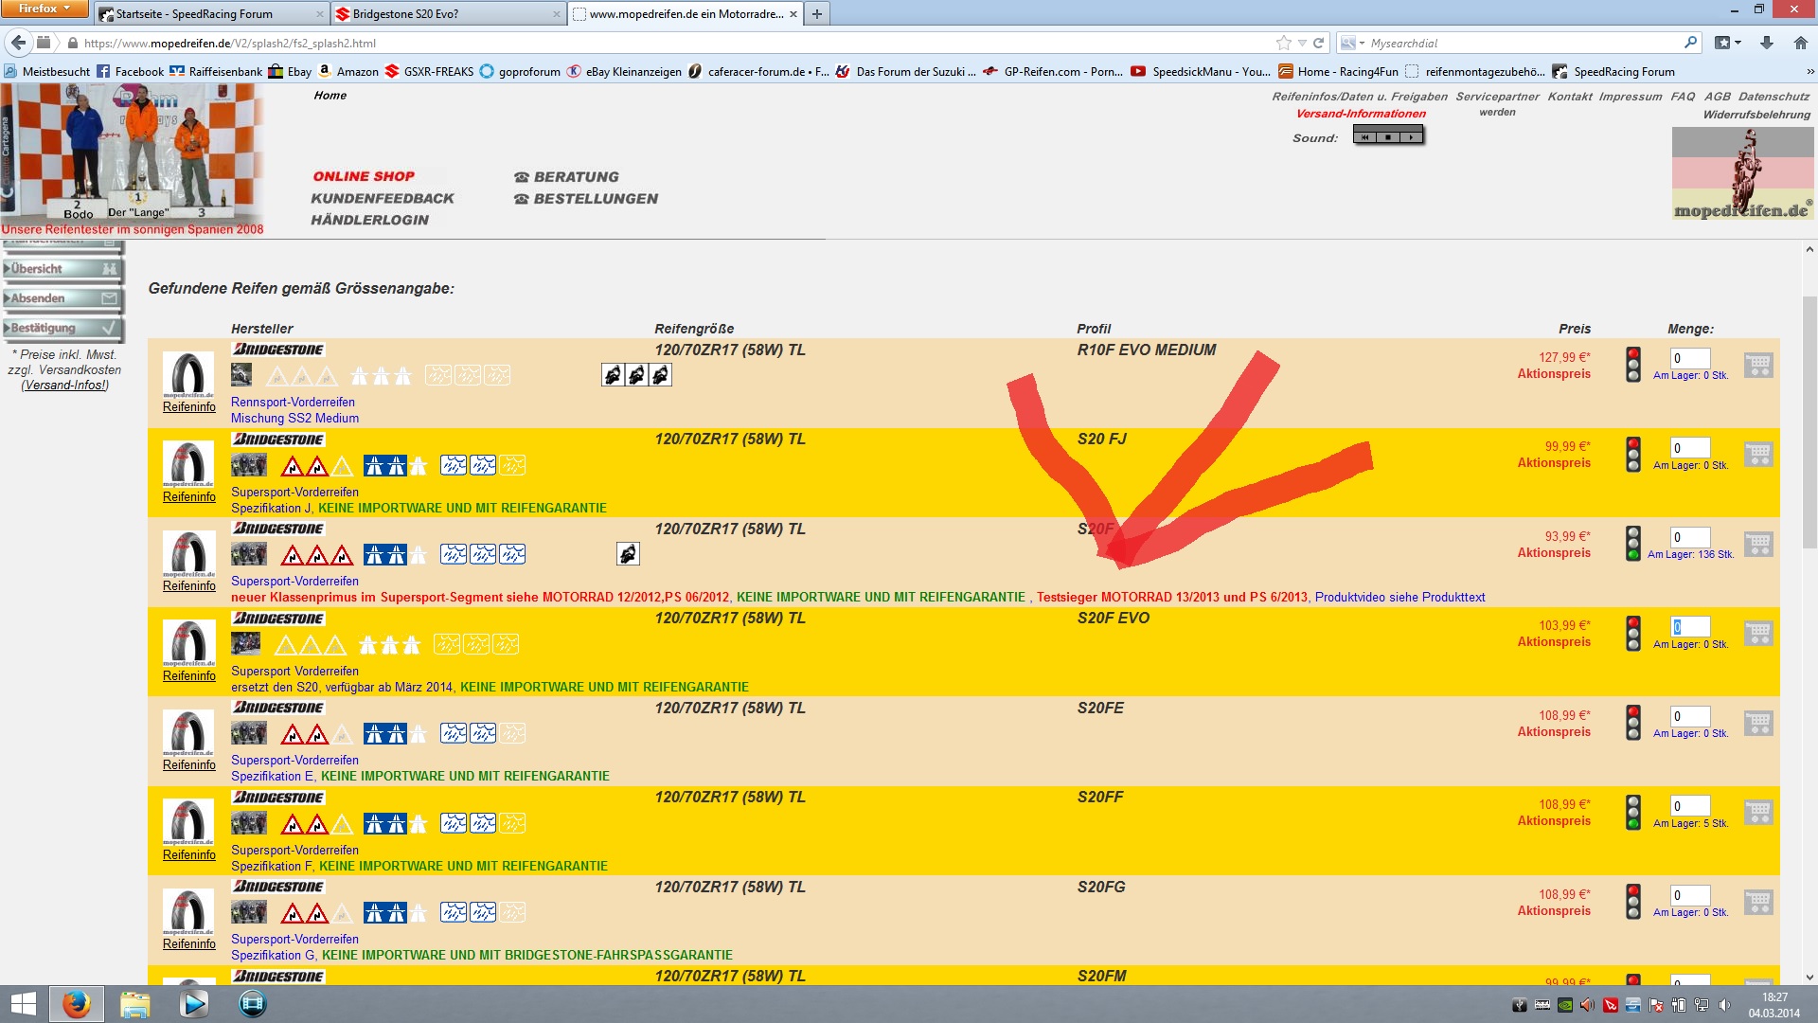Reload the page with the refresh icon
The height and width of the screenshot is (1023, 1818).
pos(1318,43)
